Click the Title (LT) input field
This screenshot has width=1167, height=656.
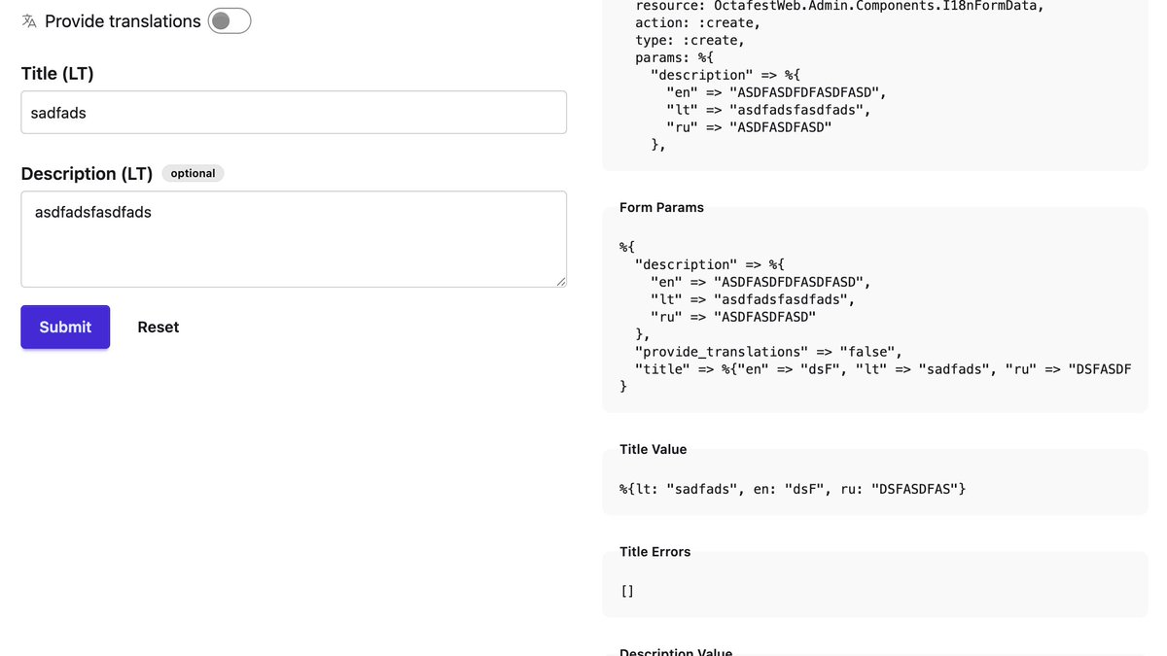pos(294,113)
